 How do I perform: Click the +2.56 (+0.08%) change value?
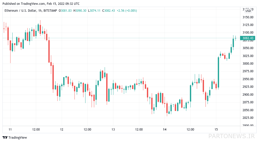click(127, 11)
